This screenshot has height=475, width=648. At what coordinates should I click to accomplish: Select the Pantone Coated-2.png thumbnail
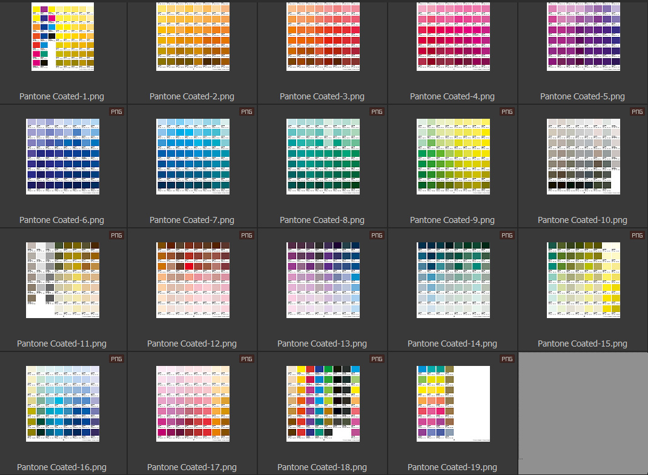[193, 36]
